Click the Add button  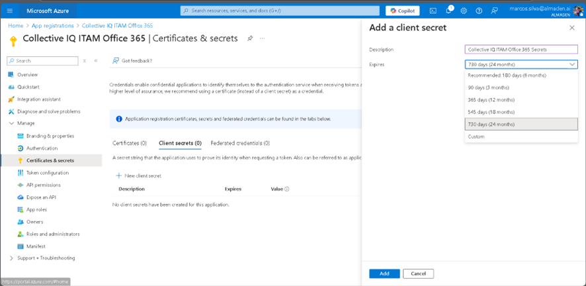click(x=384, y=273)
